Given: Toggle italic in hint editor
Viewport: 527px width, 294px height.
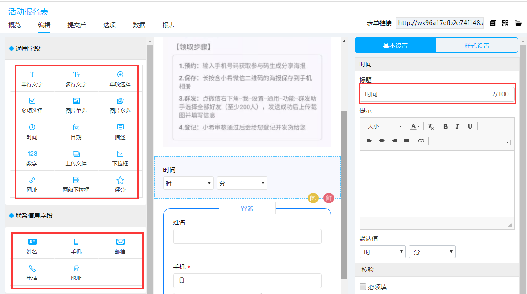Looking at the screenshot, I should coord(457,126).
